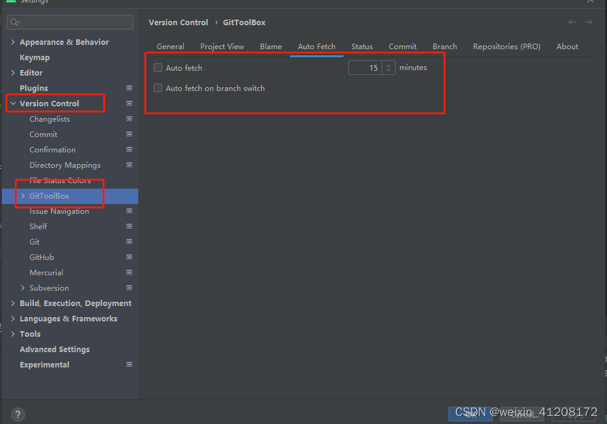Viewport: 607px width, 424px height.
Task: Click Version Control in the breadcrumb
Action: pos(178,22)
